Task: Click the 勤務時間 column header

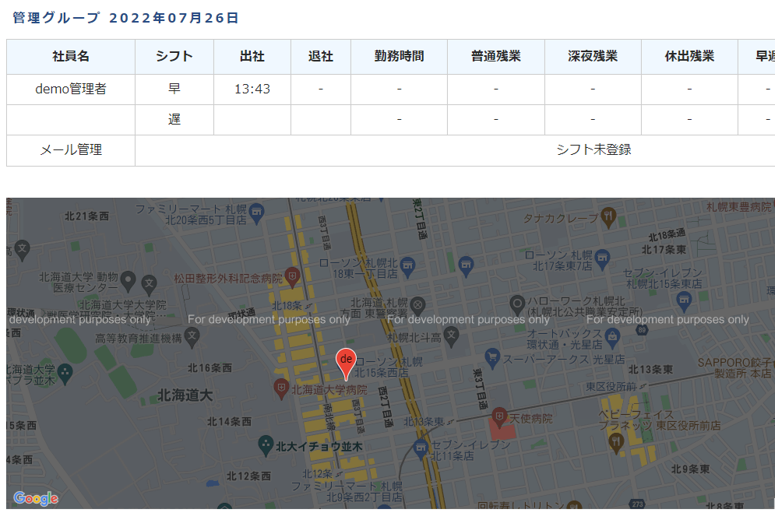Action: point(399,57)
